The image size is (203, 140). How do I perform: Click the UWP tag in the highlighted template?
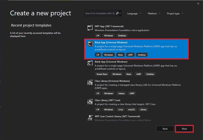pos(130,55)
